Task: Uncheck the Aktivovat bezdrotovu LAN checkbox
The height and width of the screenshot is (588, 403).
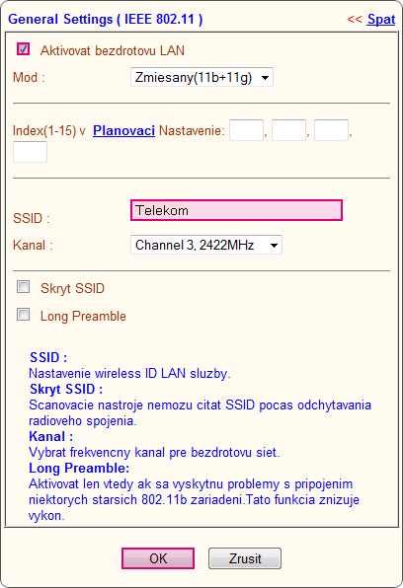Action: coord(24,49)
